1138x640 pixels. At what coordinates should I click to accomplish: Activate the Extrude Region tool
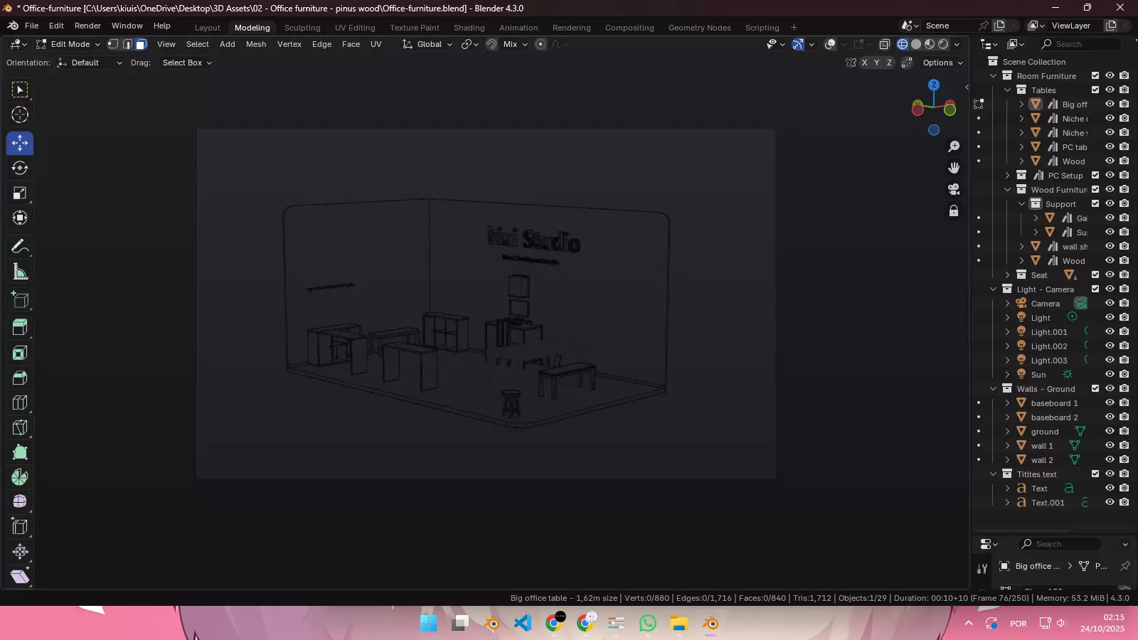coord(20,328)
